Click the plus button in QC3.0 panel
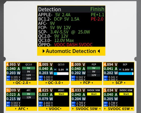This screenshot has height=113, width=141. point(67,70)
